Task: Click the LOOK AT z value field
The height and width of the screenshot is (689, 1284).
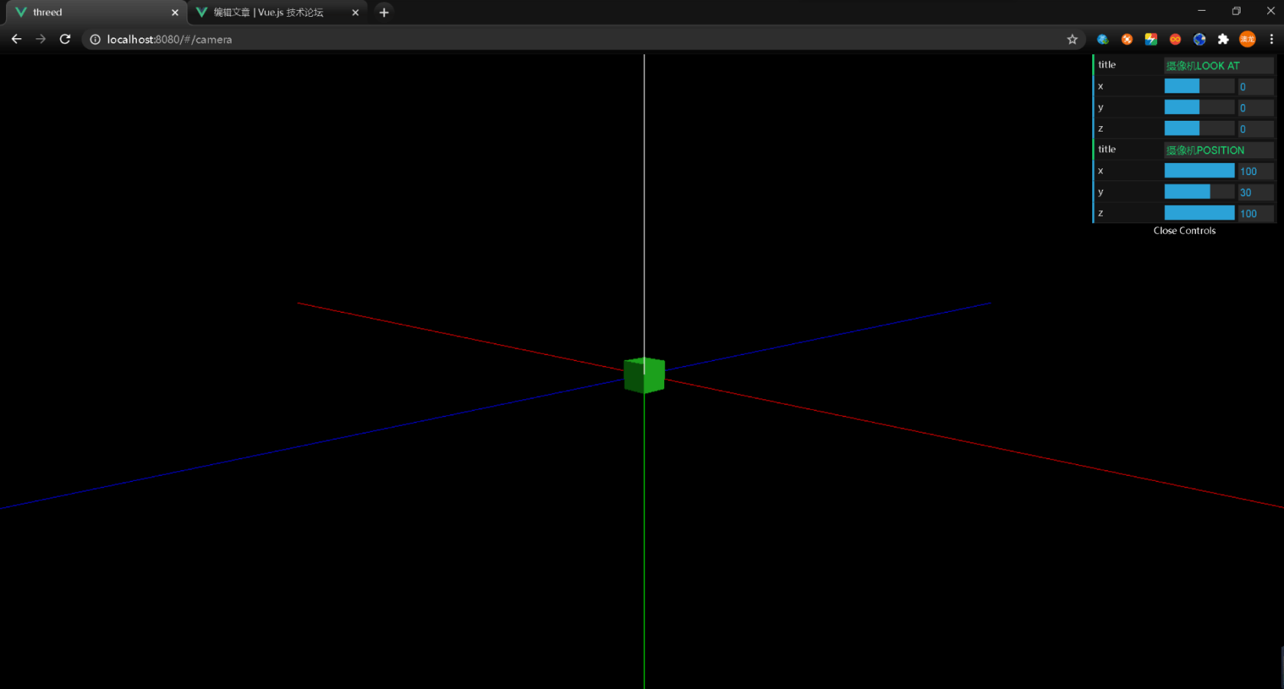Action: [1256, 128]
